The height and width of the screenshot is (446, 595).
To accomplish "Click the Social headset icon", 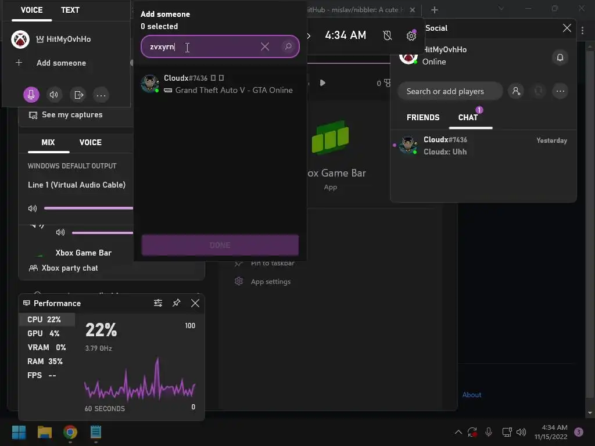I will coord(539,91).
